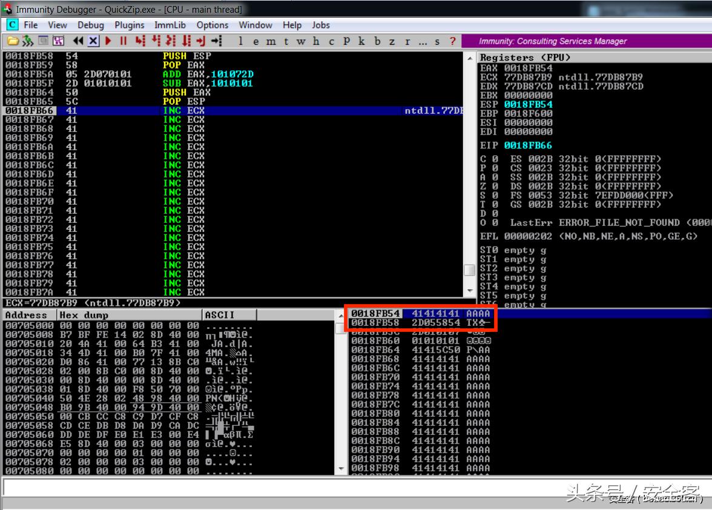Open the Plugins menu

coord(129,25)
